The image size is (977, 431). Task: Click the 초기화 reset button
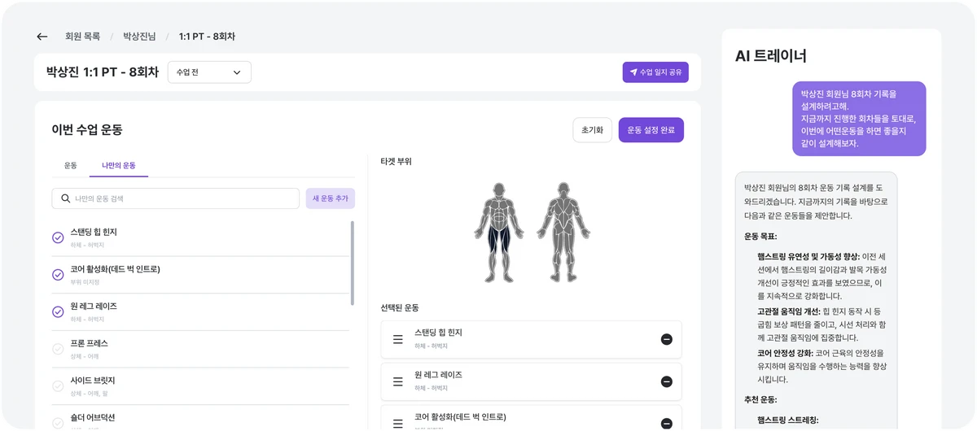[x=592, y=130]
